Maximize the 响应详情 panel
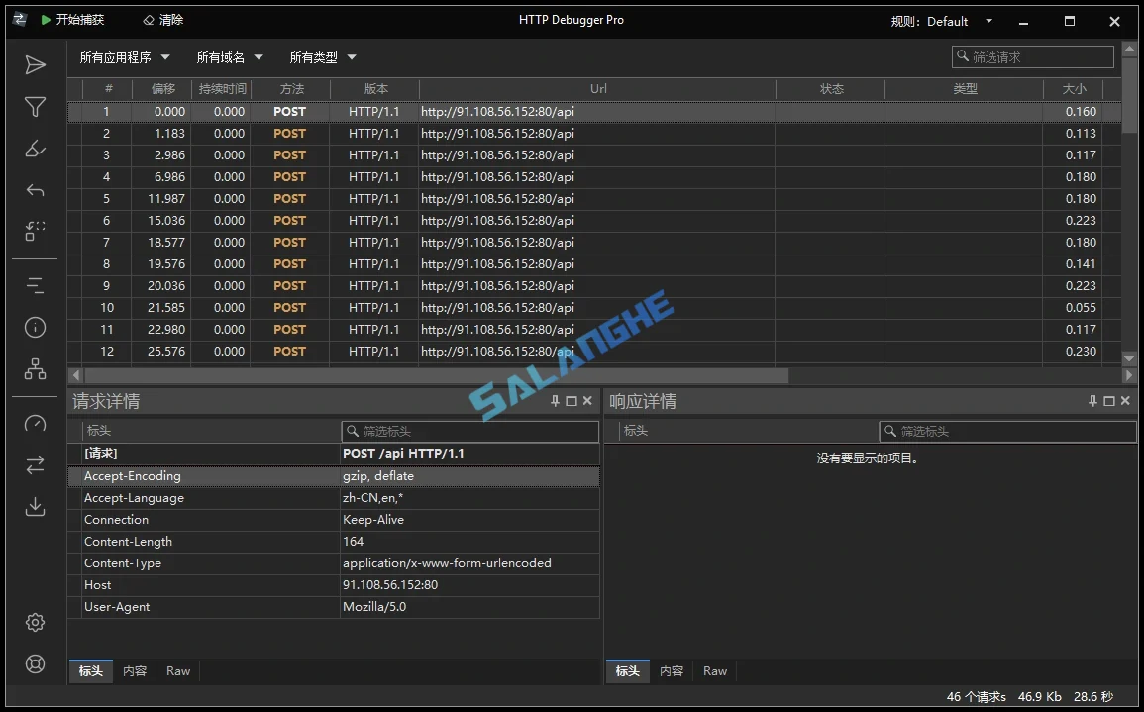 1109,401
